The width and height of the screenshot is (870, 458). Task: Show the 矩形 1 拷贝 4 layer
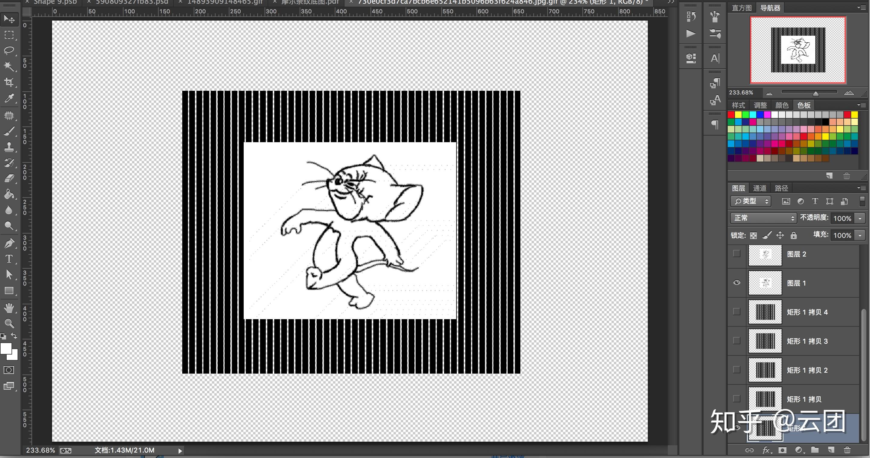tap(737, 312)
